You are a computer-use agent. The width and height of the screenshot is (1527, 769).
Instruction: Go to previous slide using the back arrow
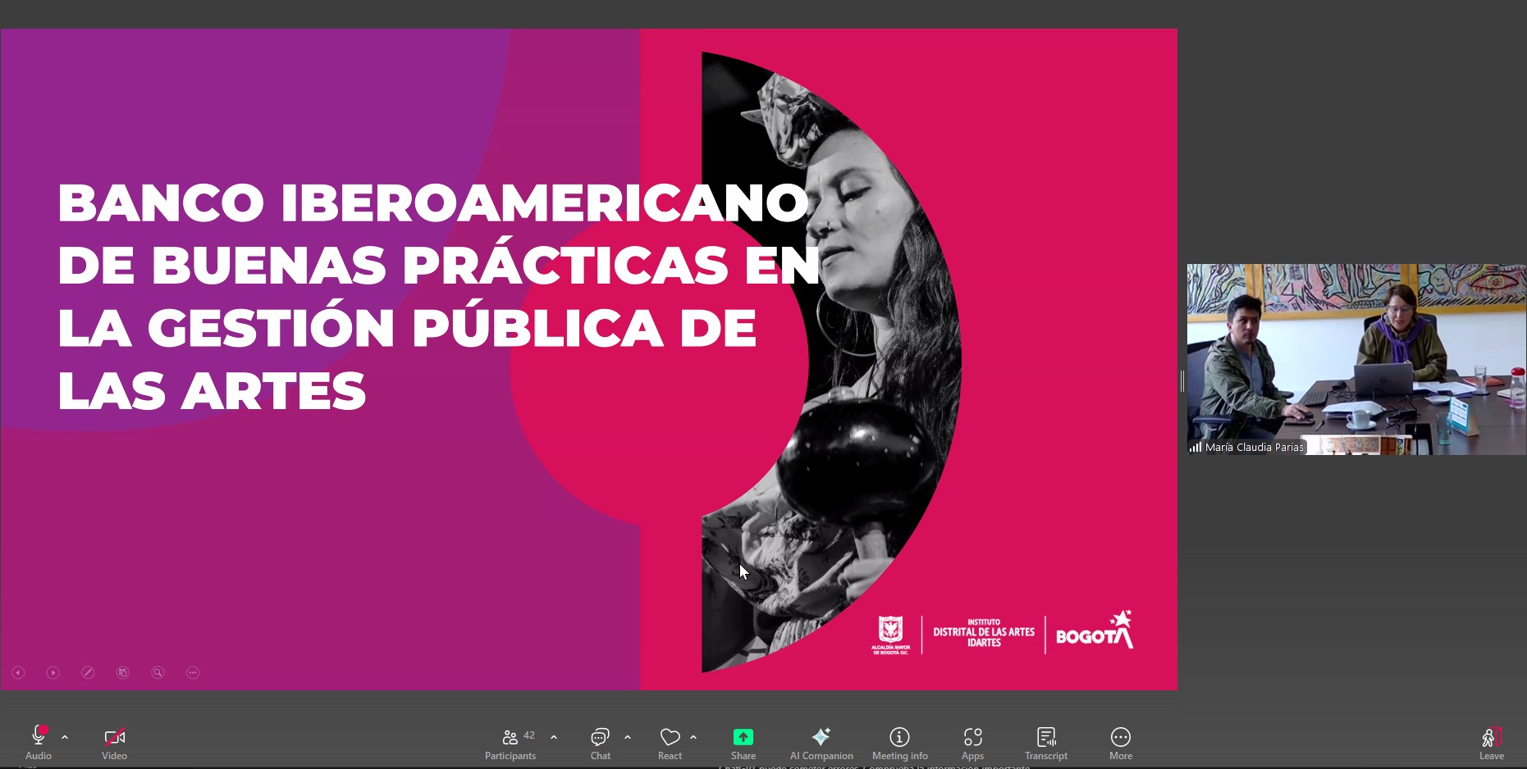[x=18, y=672]
